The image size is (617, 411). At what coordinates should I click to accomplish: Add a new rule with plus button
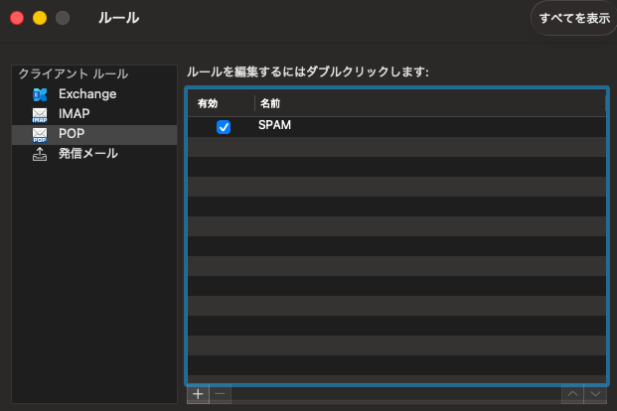click(198, 394)
